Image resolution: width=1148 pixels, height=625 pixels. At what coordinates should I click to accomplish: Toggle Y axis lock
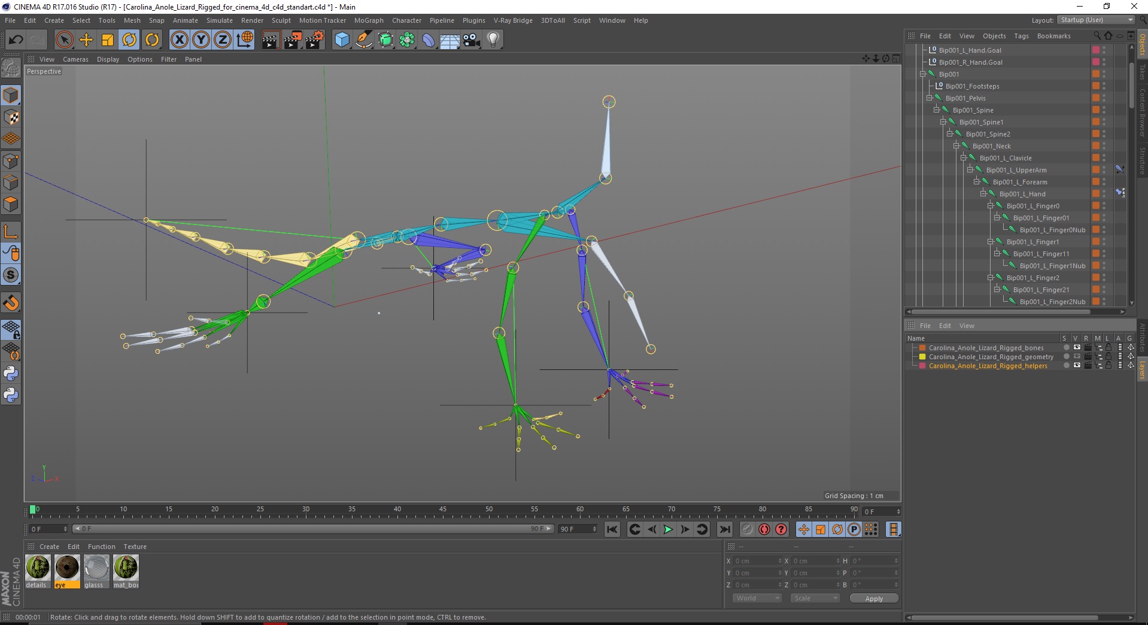point(201,40)
